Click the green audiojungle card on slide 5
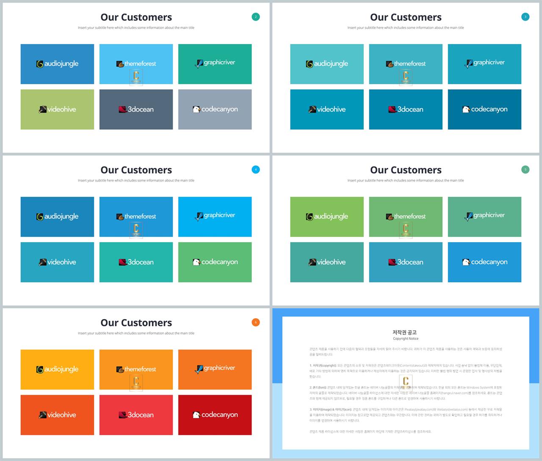The image size is (542, 461). coord(327,217)
